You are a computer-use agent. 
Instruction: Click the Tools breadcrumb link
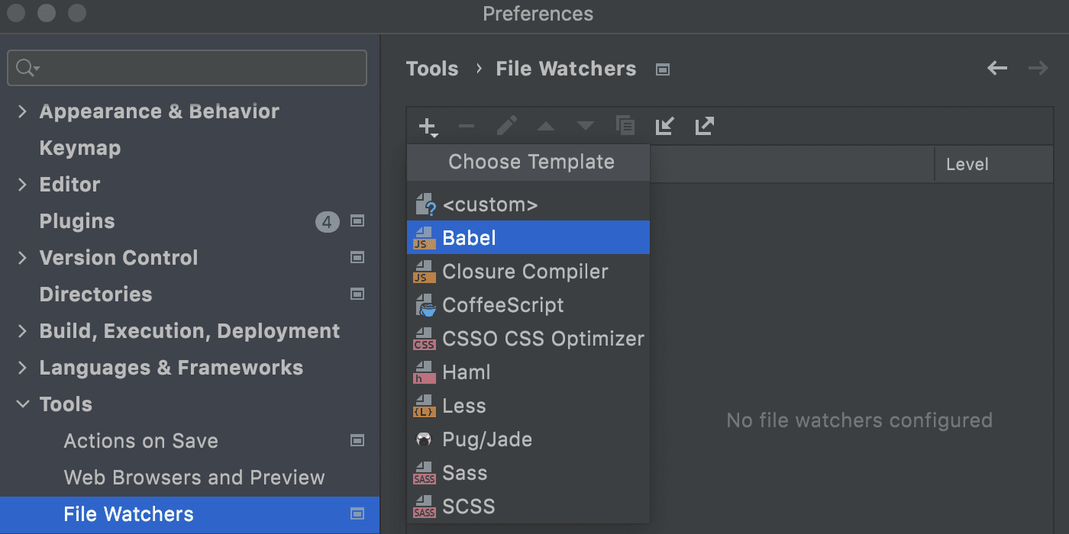432,69
